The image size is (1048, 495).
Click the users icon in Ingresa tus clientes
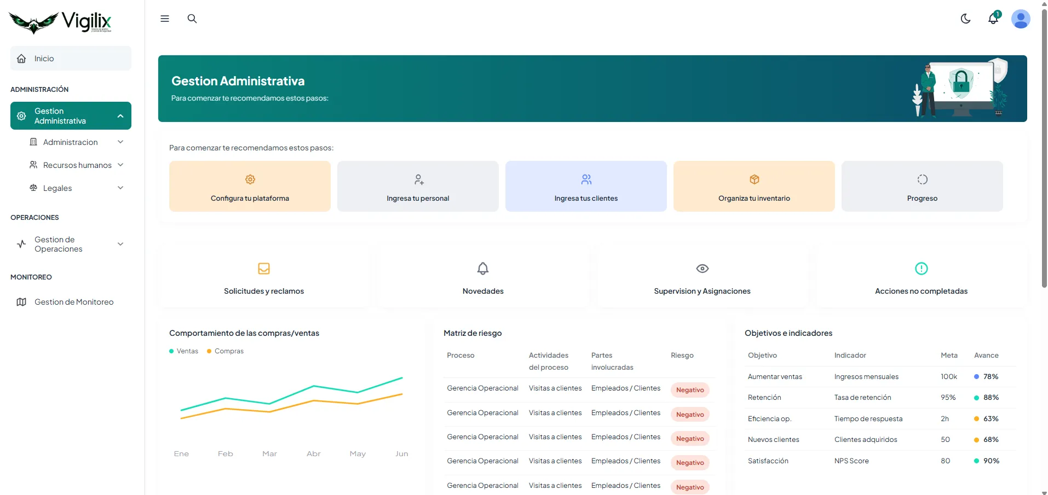[586, 179]
